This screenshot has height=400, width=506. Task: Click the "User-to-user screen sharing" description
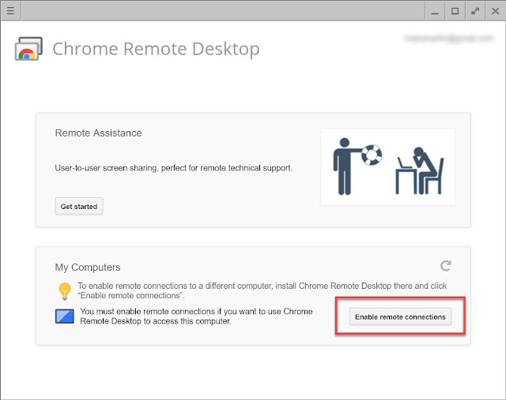point(174,168)
